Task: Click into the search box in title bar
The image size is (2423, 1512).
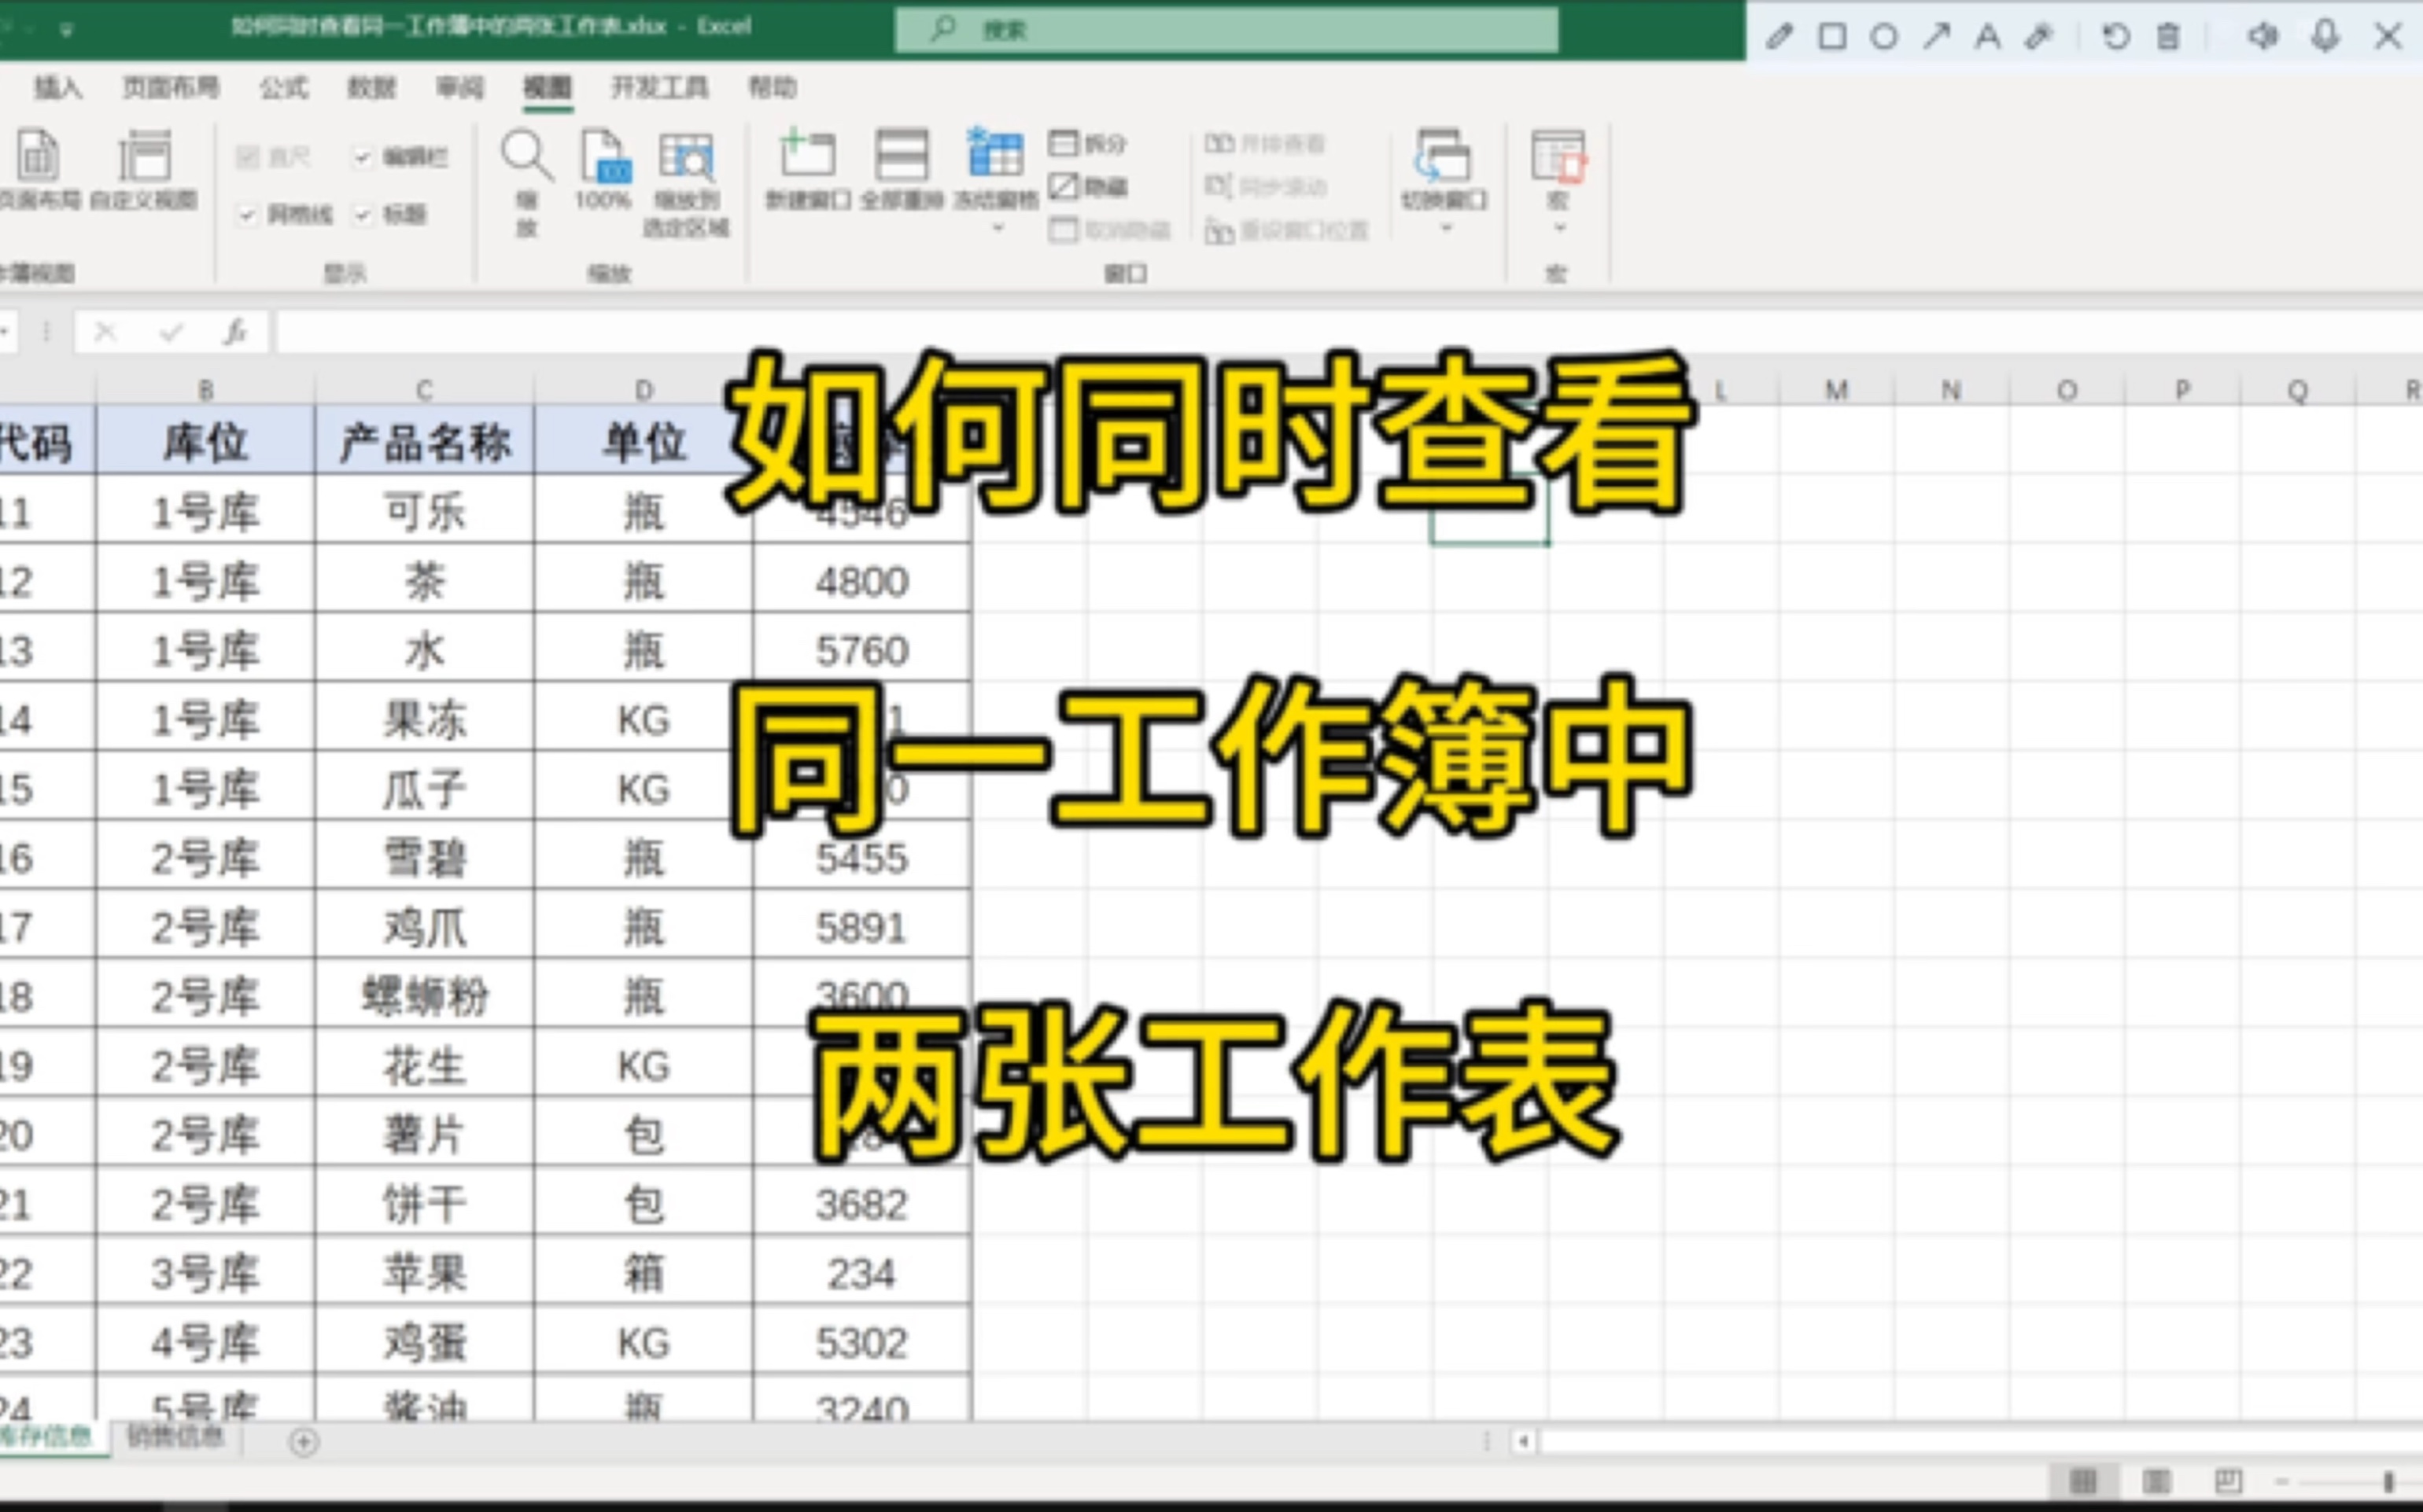Action: (x=1226, y=30)
